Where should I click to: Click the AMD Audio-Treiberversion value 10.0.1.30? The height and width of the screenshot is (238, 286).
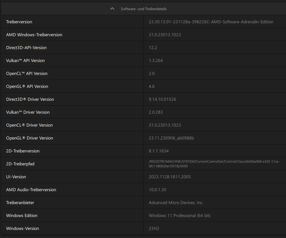click(157, 190)
